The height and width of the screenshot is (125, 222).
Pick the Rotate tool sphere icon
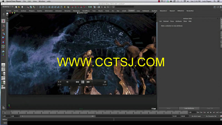point(3,38)
